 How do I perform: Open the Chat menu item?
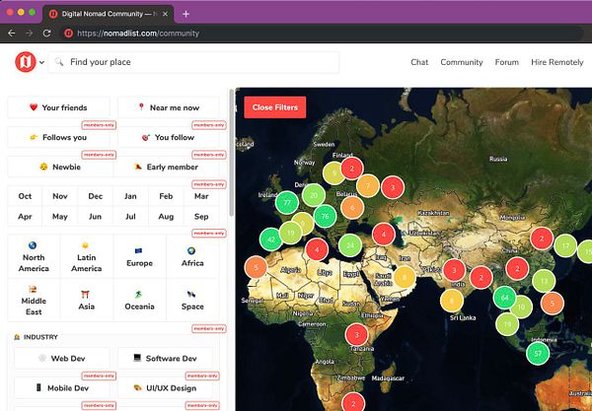pyautogui.click(x=419, y=62)
